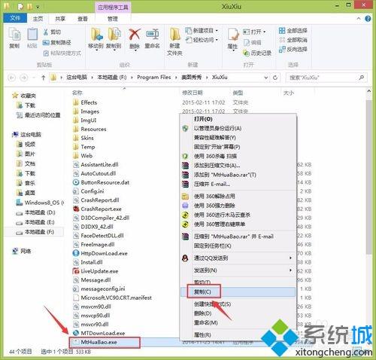Switch to the Home ribbon tab
Viewport: 376px width, 360px height.
point(38,19)
